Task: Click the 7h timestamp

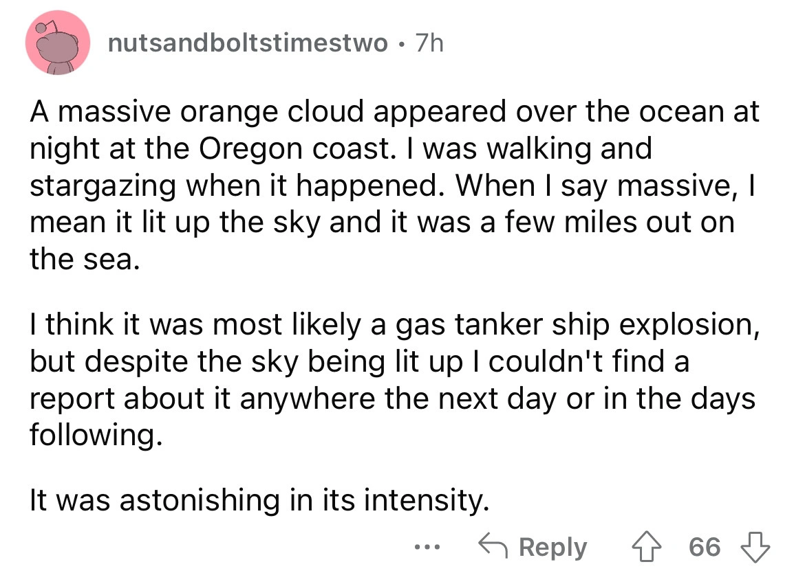Action: pyautogui.click(x=430, y=45)
